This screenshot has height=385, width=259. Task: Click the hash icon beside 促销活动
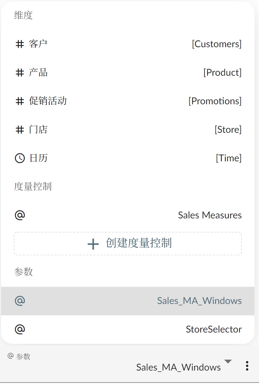tap(20, 101)
